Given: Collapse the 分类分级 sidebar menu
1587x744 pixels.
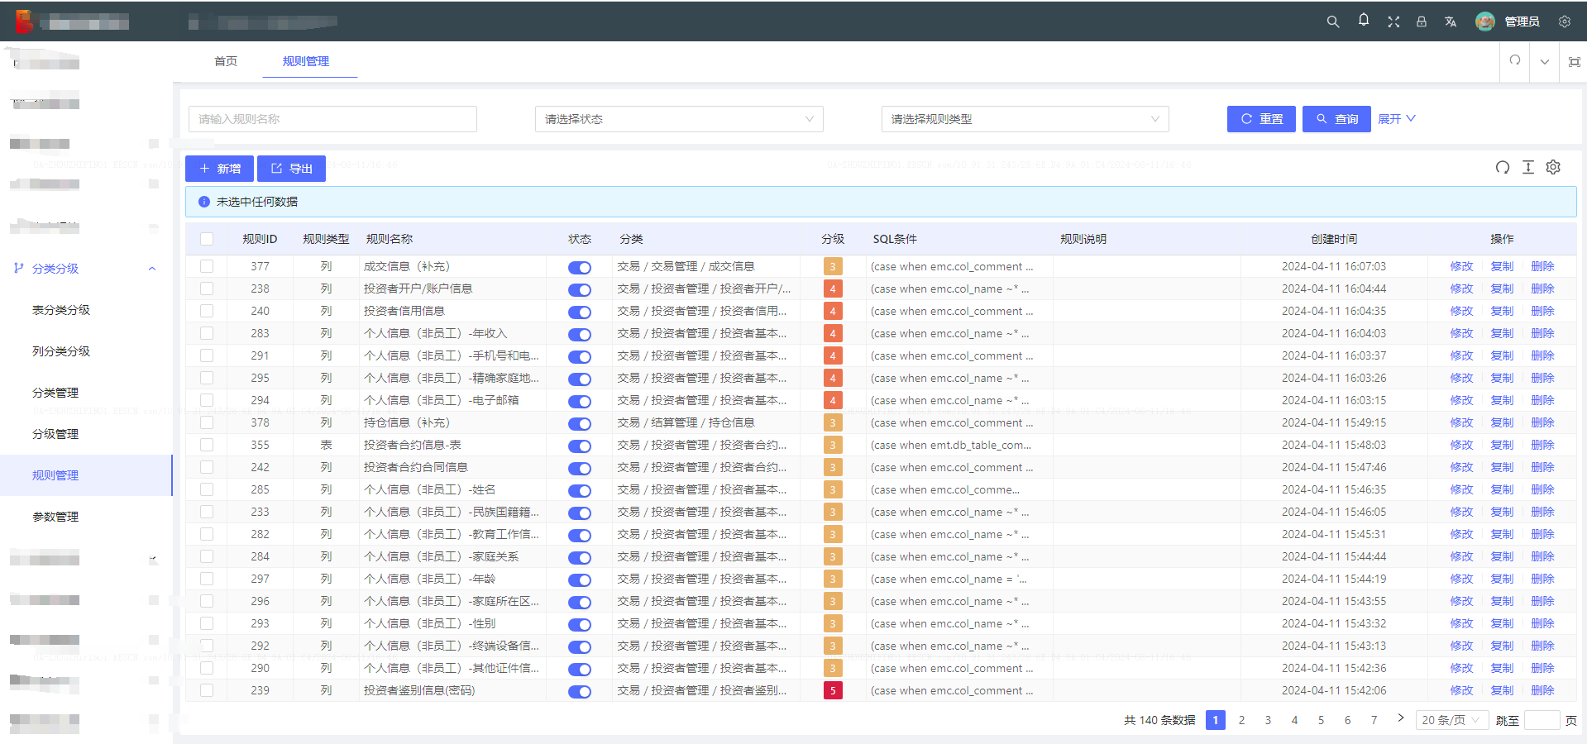Looking at the screenshot, I should point(152,268).
